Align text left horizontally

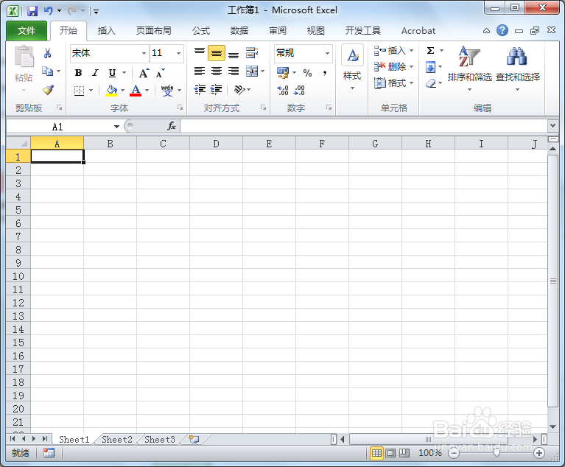[200, 71]
